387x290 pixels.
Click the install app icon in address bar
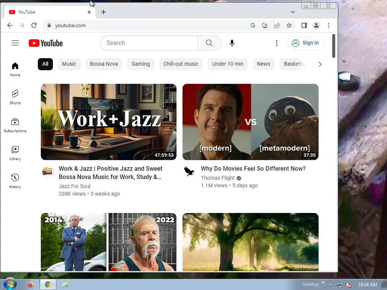pos(265,25)
